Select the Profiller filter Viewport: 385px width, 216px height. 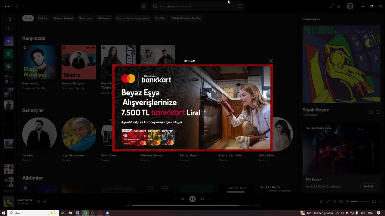click(x=160, y=18)
